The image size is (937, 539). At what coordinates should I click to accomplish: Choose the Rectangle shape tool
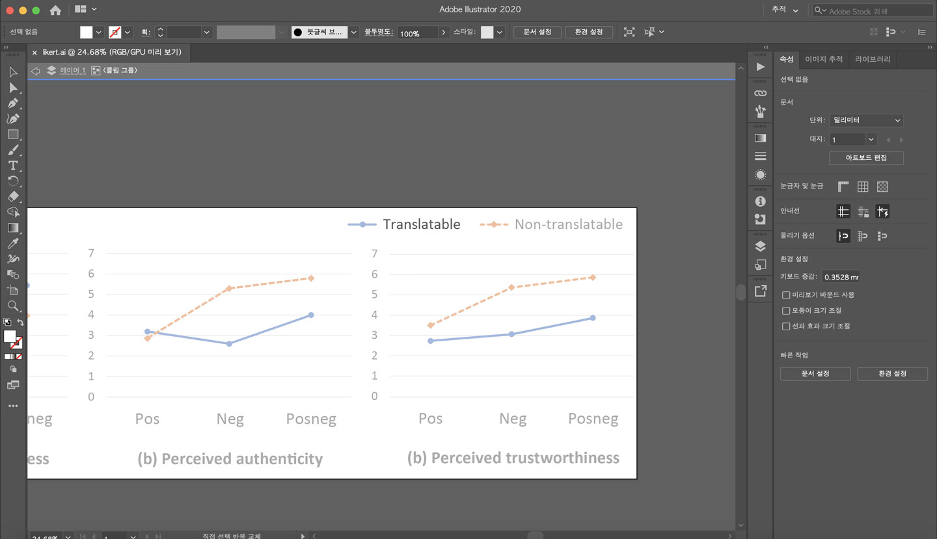13,135
